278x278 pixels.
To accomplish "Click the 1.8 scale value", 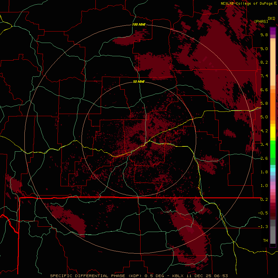I will coord(264,172).
